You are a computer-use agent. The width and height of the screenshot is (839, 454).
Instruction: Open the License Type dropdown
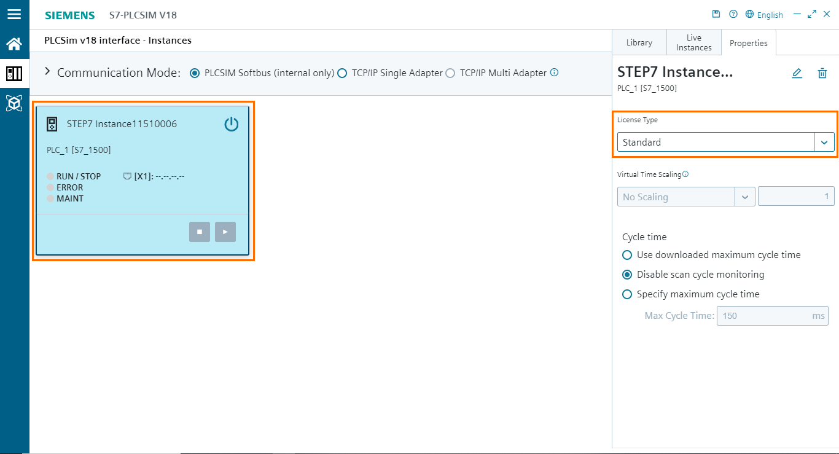(x=824, y=142)
